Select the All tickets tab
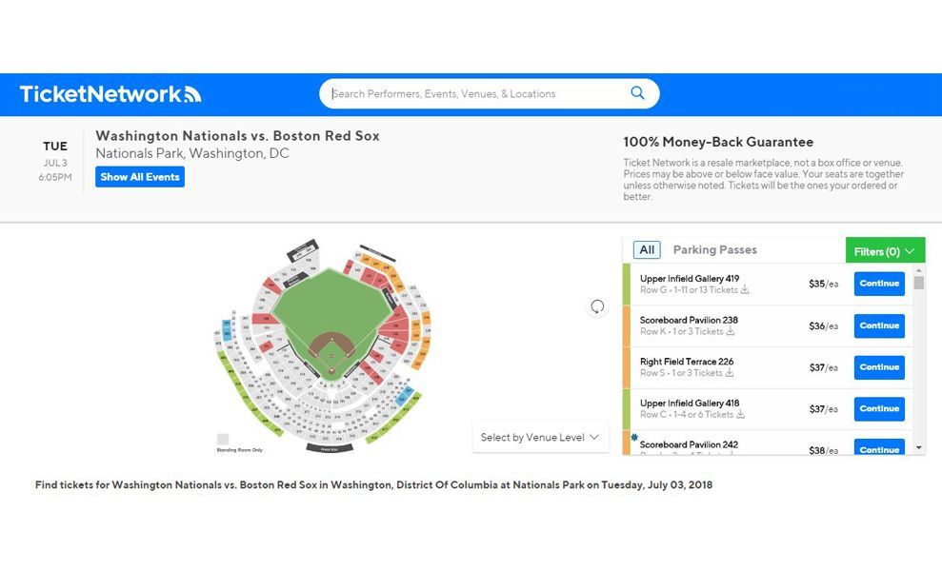Viewport: 942px width, 571px height. (647, 249)
